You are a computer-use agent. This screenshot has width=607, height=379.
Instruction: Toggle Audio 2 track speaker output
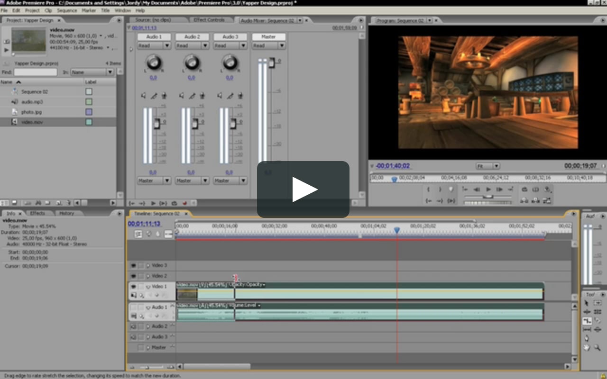pyautogui.click(x=133, y=326)
